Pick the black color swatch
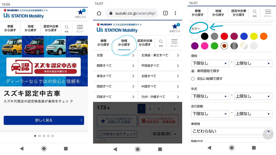Image resolution: width=276 pixels, height=155 pixels. [205, 36]
